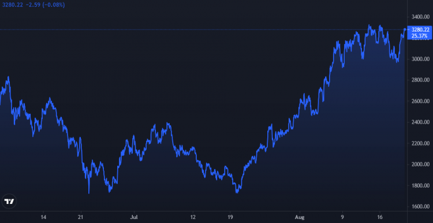Screen dimensions: 433x223
Task: Click the 1800.00 price axis label
Action: [x=420, y=185]
